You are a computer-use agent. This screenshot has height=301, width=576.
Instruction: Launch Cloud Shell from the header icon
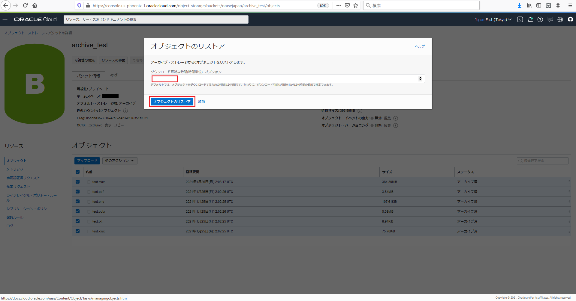pos(520,19)
